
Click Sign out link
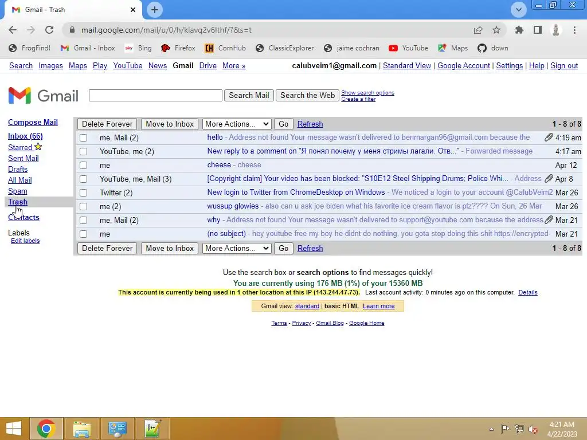point(564,65)
